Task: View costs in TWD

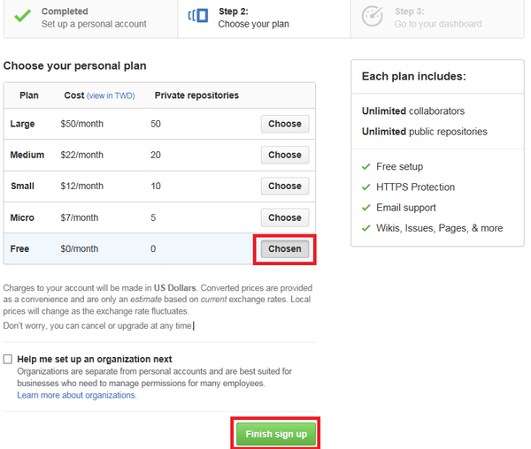Action: click(111, 95)
